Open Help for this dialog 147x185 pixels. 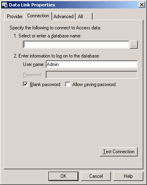128,176
